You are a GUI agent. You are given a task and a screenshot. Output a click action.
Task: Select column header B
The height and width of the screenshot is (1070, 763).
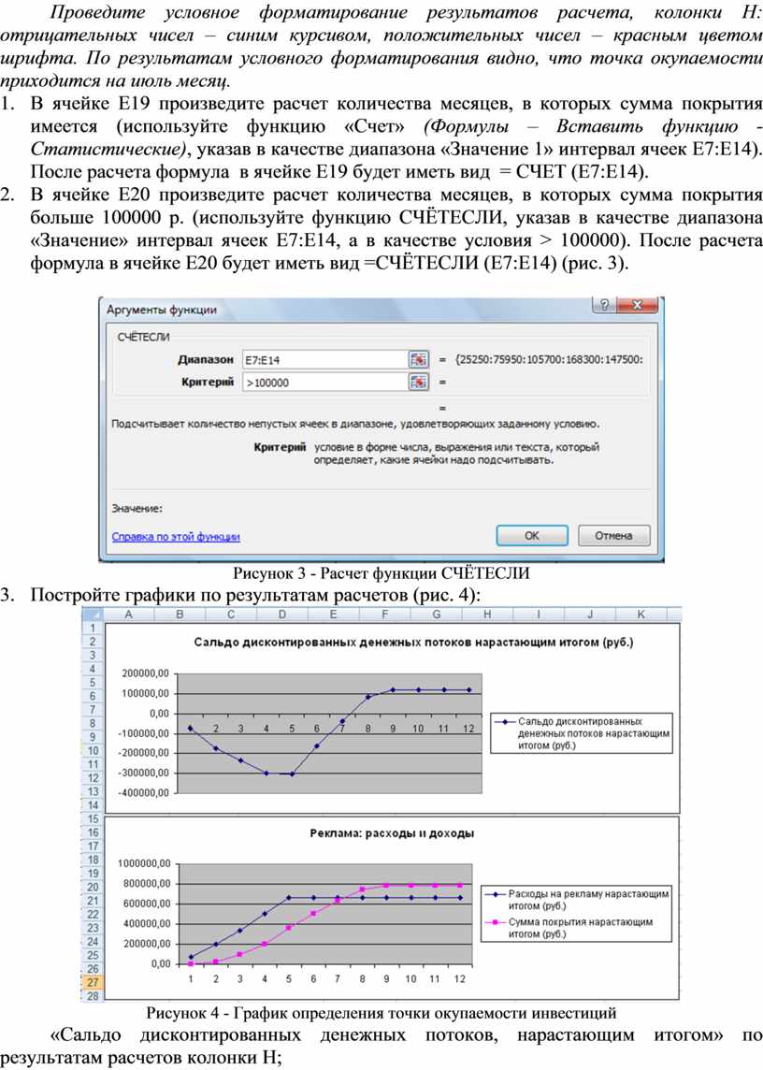[180, 615]
